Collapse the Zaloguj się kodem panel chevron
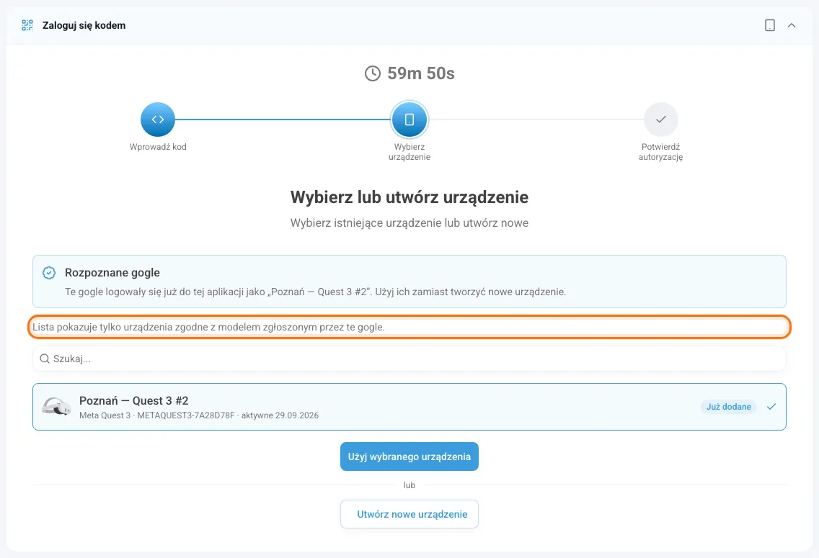Screen dimensions: 819x558 [792, 25]
